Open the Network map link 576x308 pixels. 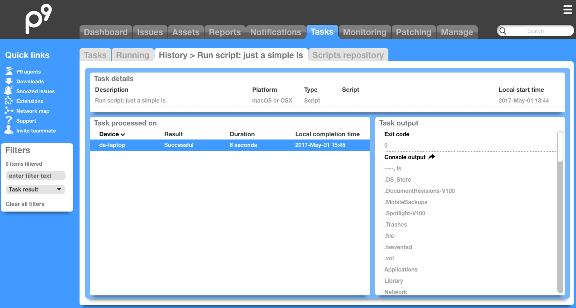point(33,111)
